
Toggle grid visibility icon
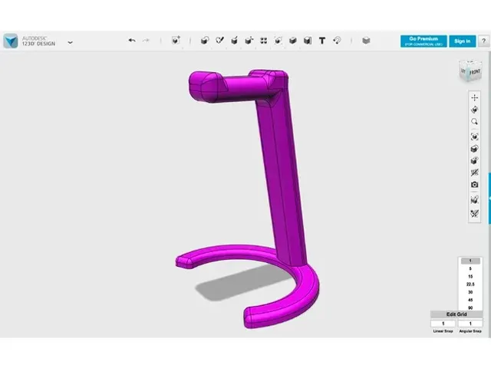[x=474, y=199]
